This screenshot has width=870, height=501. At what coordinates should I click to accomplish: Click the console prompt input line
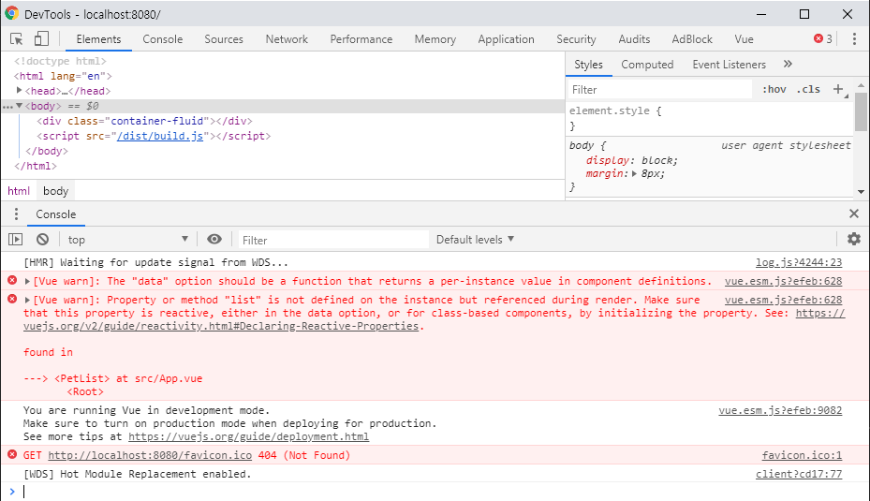(433, 492)
